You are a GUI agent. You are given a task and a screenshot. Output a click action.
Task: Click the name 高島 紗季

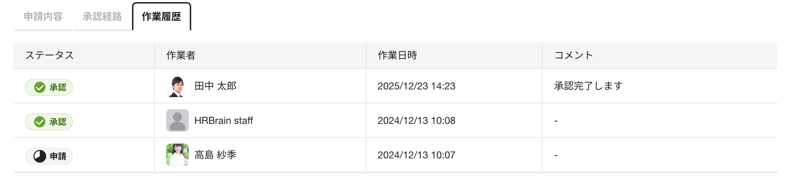215,155
